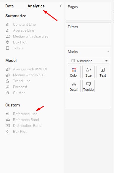Select Average with 95% CI text
The image size is (114, 173).
30,69
